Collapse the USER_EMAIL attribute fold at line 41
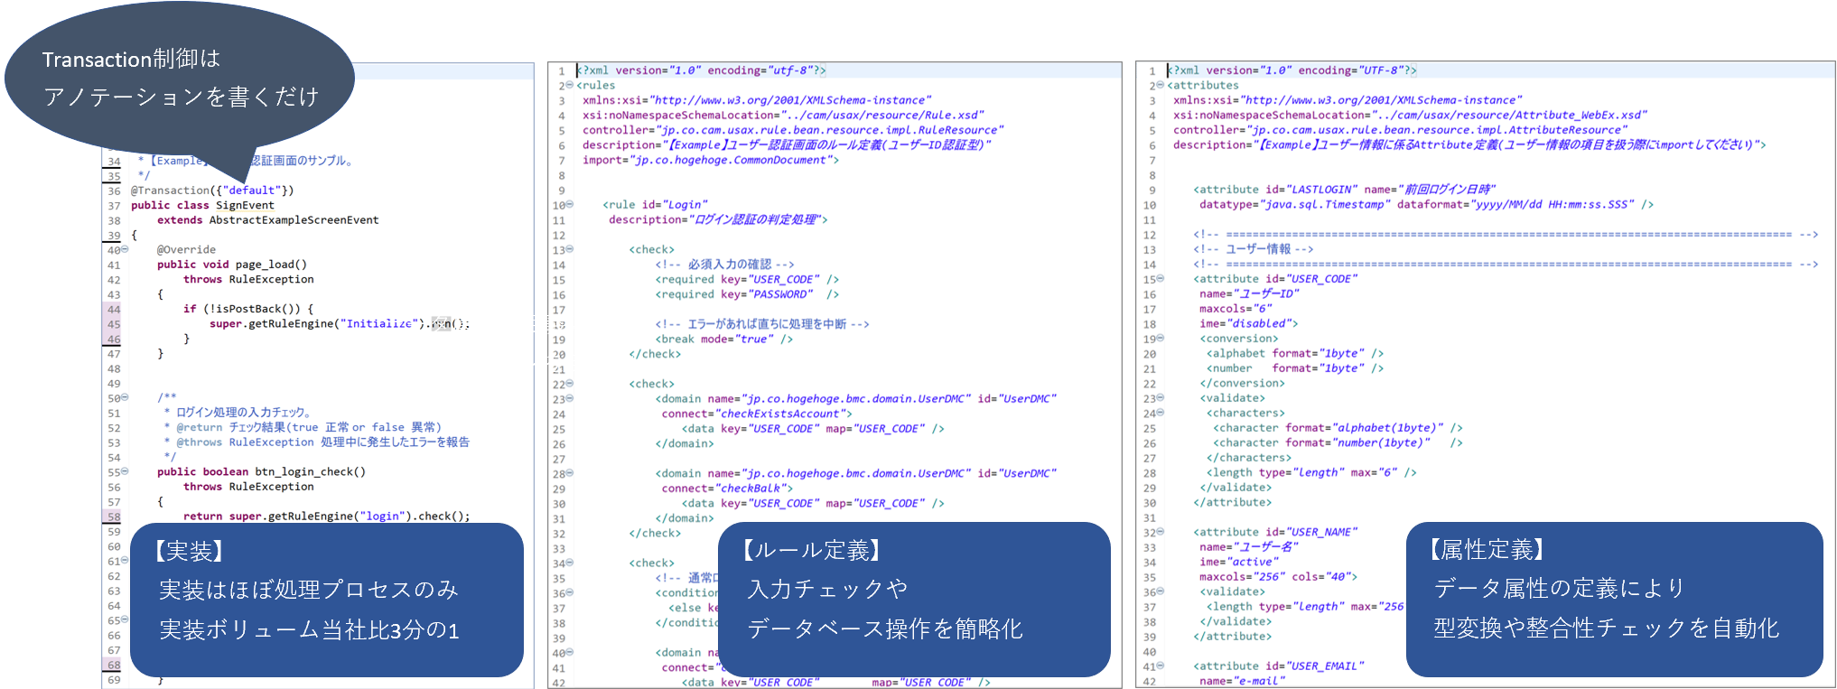 coord(1160,666)
